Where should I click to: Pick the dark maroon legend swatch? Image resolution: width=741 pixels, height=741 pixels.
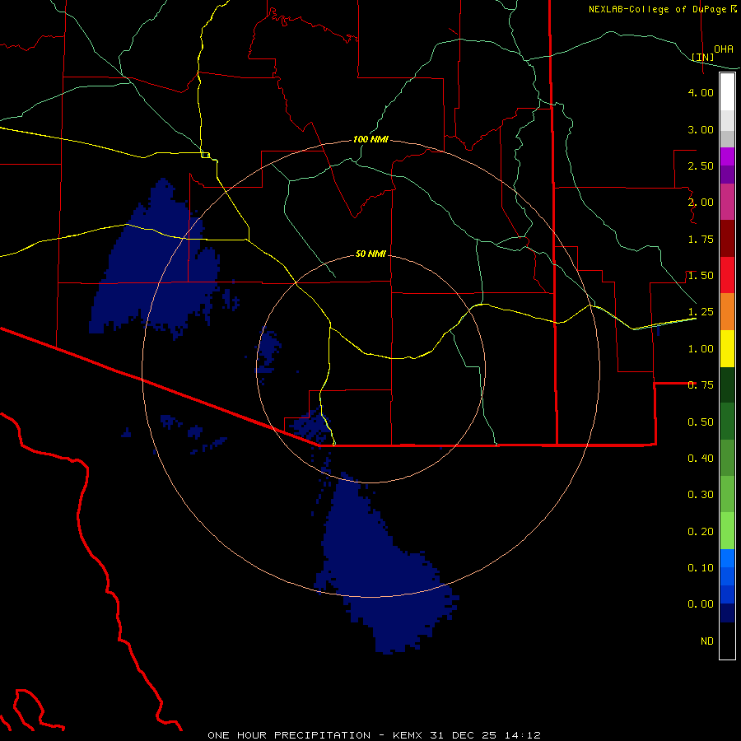click(727, 239)
